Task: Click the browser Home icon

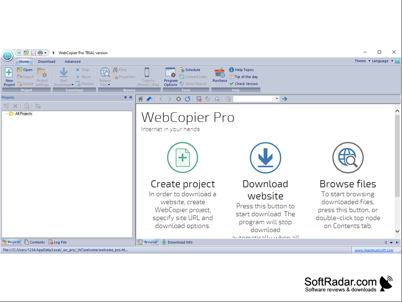Action: pos(140,99)
